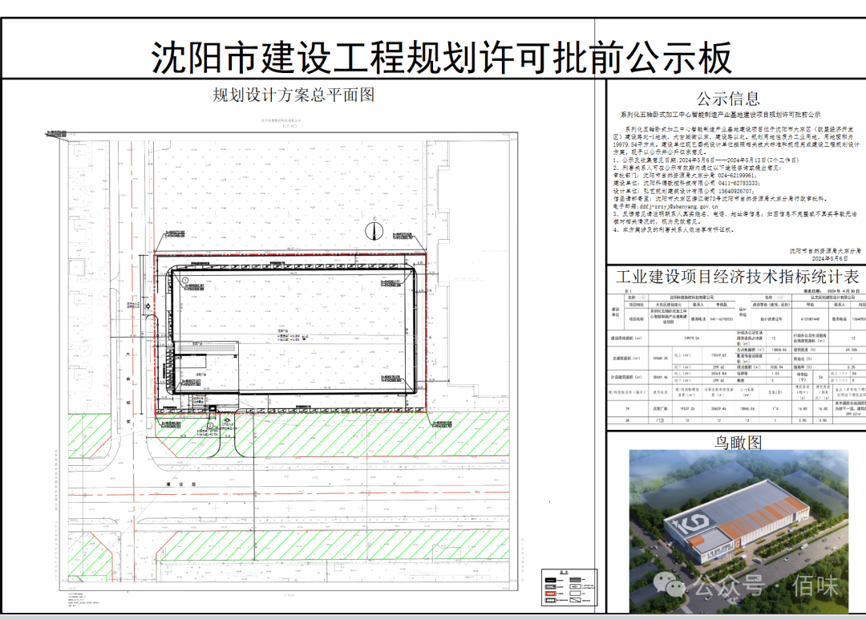Click the 停车位 cell in the table
Image resolution: width=866 pixels, height=620 pixels.
click(802, 377)
